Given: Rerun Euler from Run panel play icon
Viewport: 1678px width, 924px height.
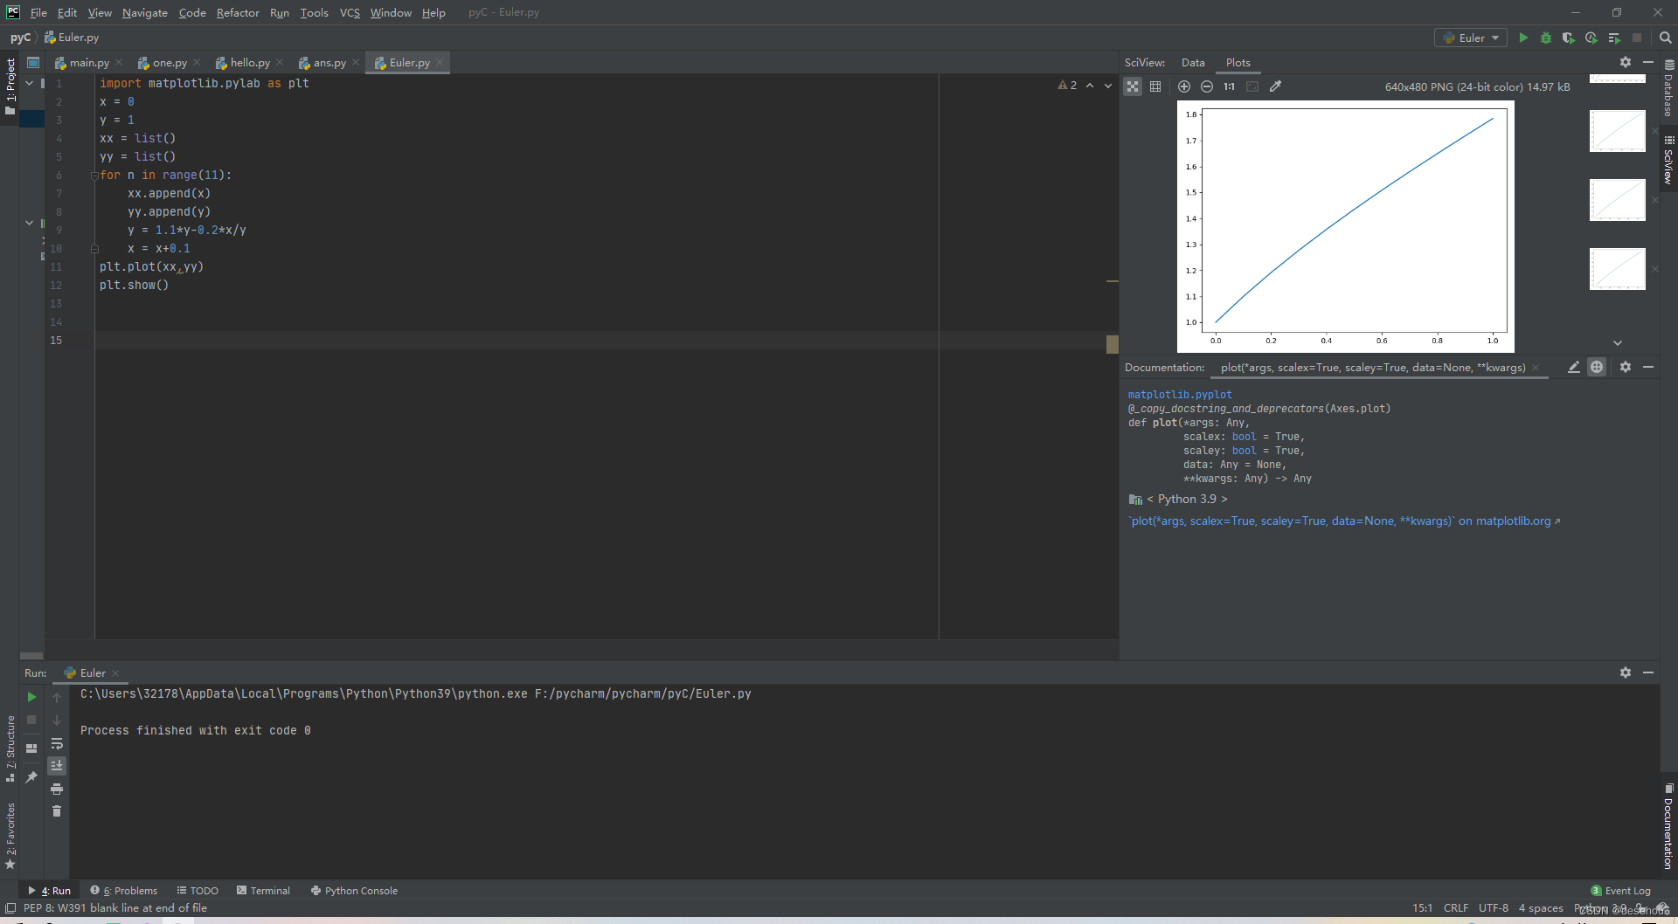Looking at the screenshot, I should [x=31, y=697].
